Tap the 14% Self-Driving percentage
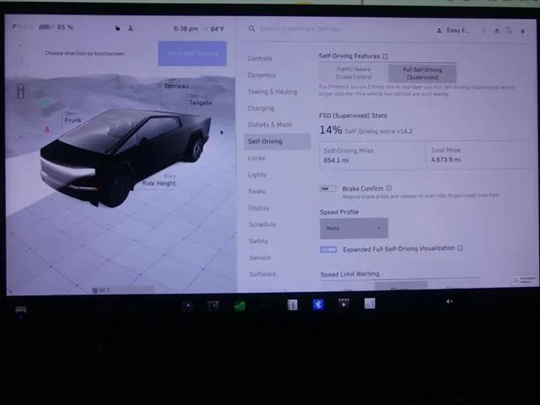The width and height of the screenshot is (540, 405). point(331,130)
